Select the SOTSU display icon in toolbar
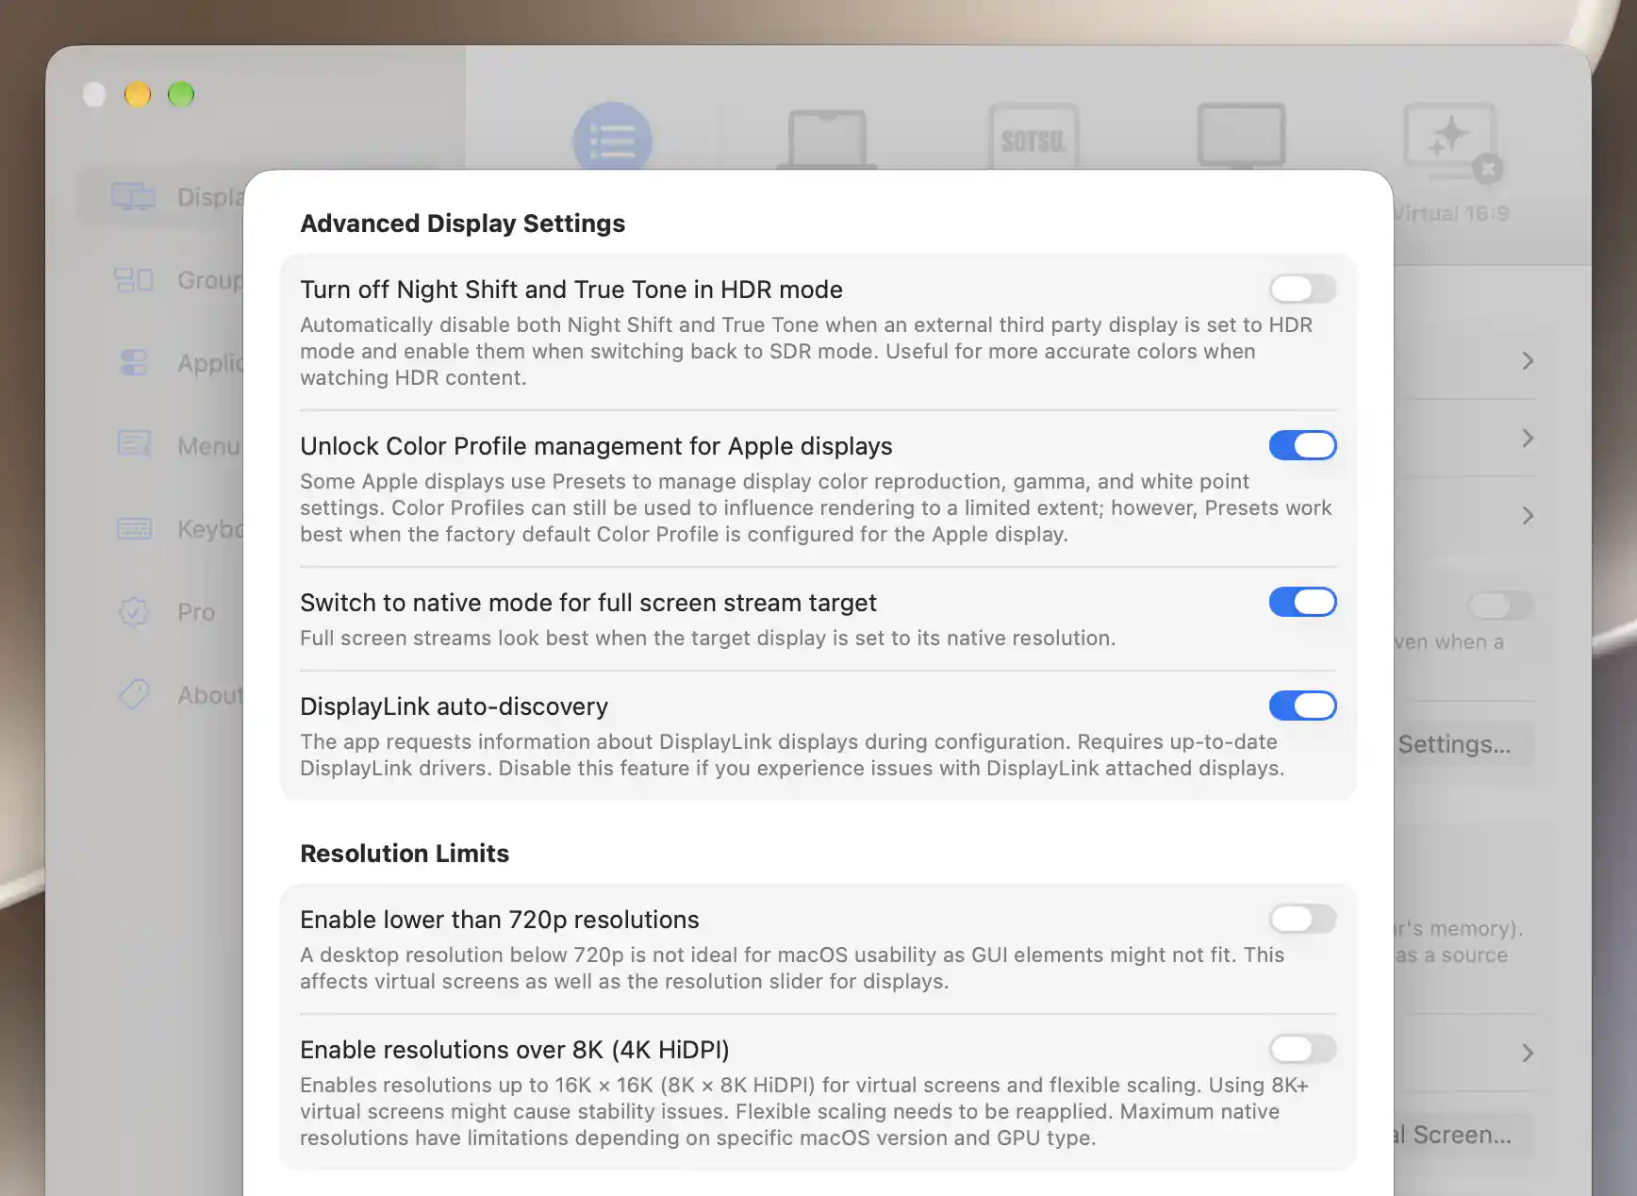Viewport: 1637px width, 1196px height. [1033, 138]
